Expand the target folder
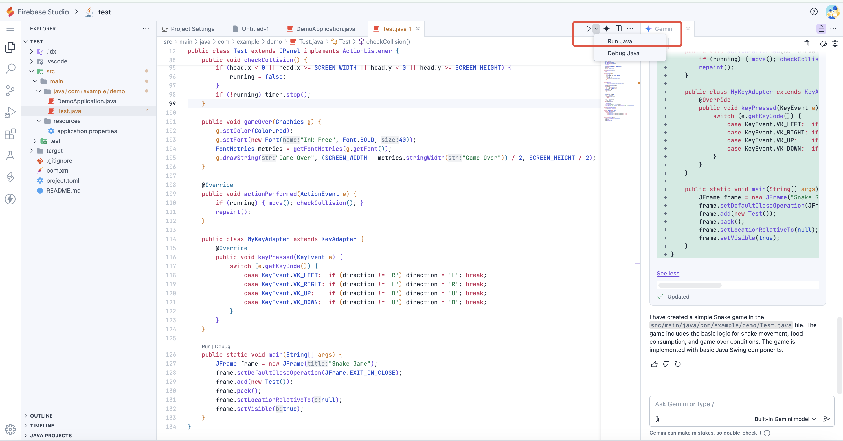This screenshot has height=441, width=843. click(x=54, y=151)
